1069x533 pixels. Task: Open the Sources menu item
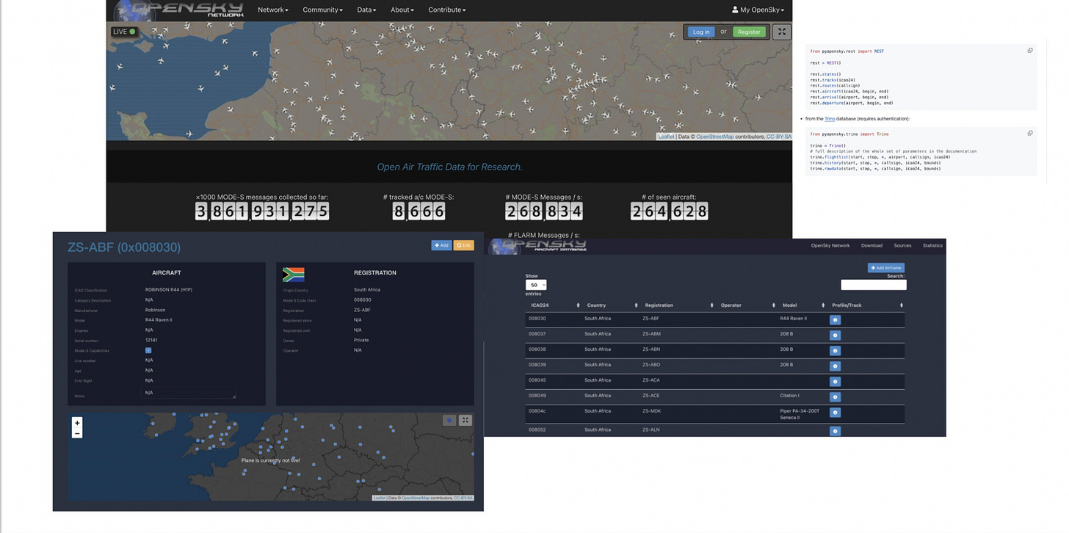click(x=902, y=245)
